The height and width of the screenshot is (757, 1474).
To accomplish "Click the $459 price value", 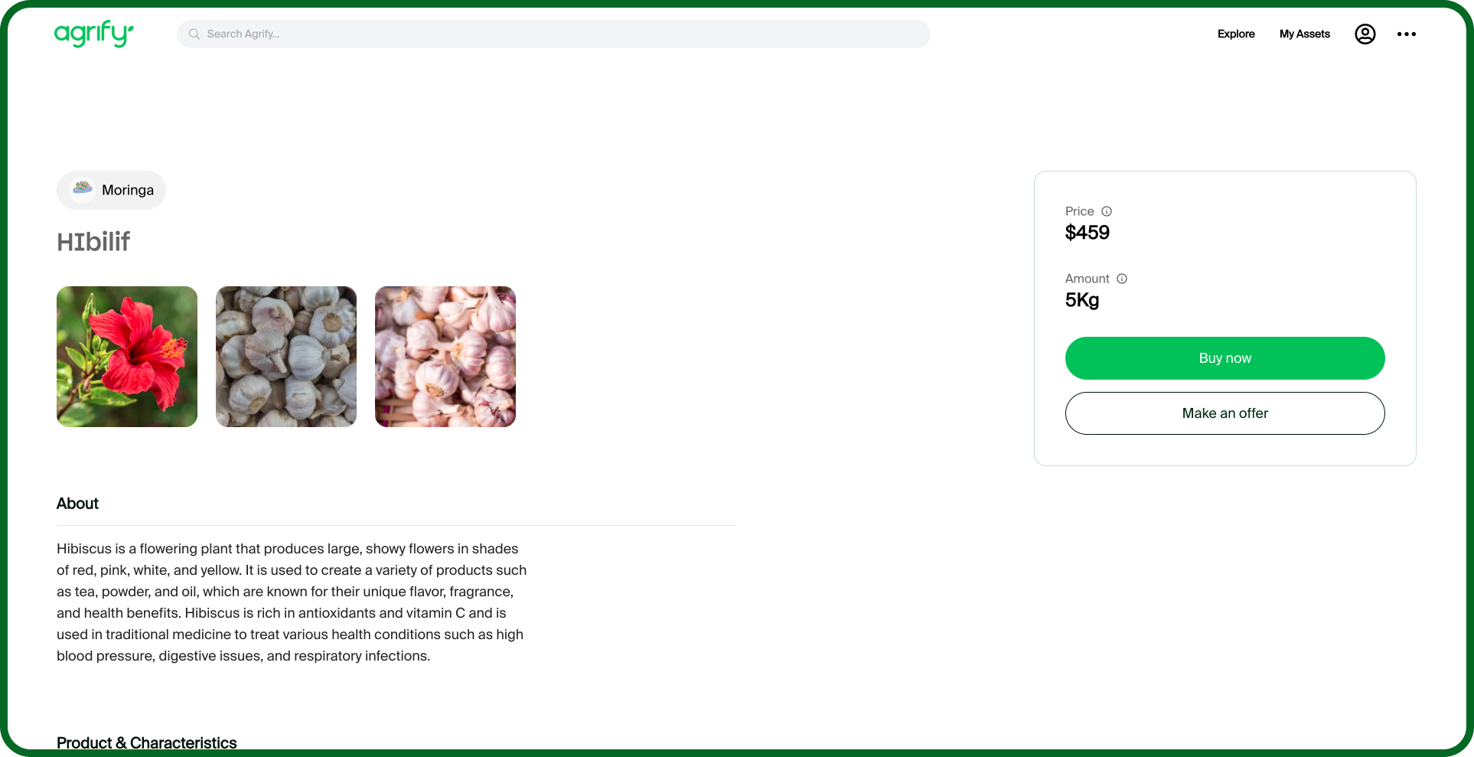I will point(1088,233).
